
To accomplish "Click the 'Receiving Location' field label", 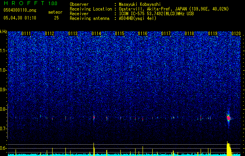I will coord(91,9).
